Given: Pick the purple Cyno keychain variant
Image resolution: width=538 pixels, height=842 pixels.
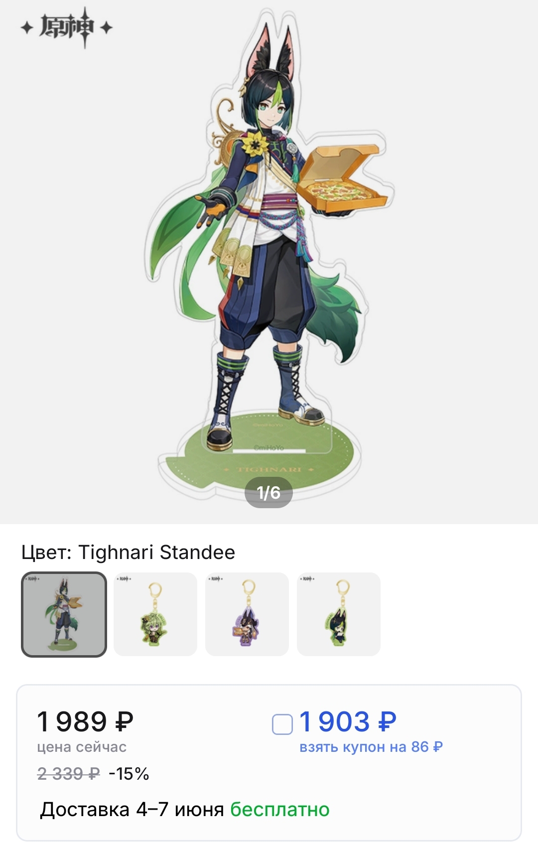Looking at the screenshot, I should coord(247,614).
